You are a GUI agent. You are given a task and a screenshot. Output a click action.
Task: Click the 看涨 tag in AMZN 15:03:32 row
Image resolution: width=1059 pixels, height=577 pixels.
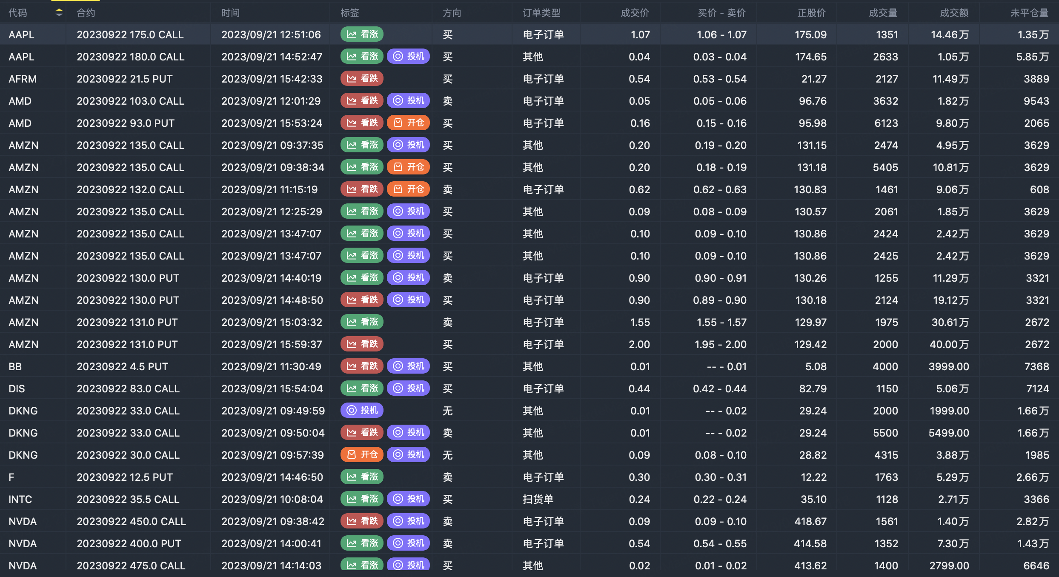pyautogui.click(x=362, y=322)
